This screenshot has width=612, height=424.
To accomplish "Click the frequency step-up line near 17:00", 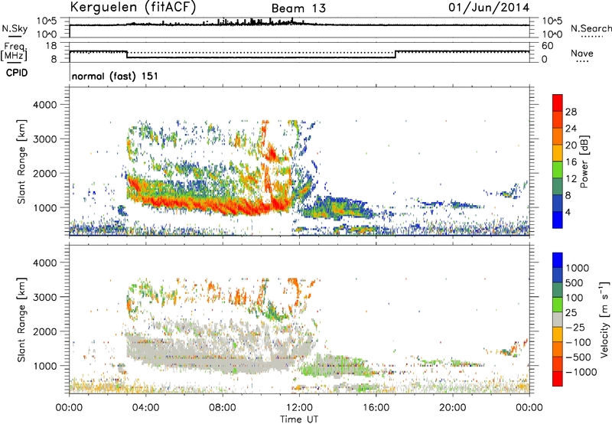I will pos(396,54).
